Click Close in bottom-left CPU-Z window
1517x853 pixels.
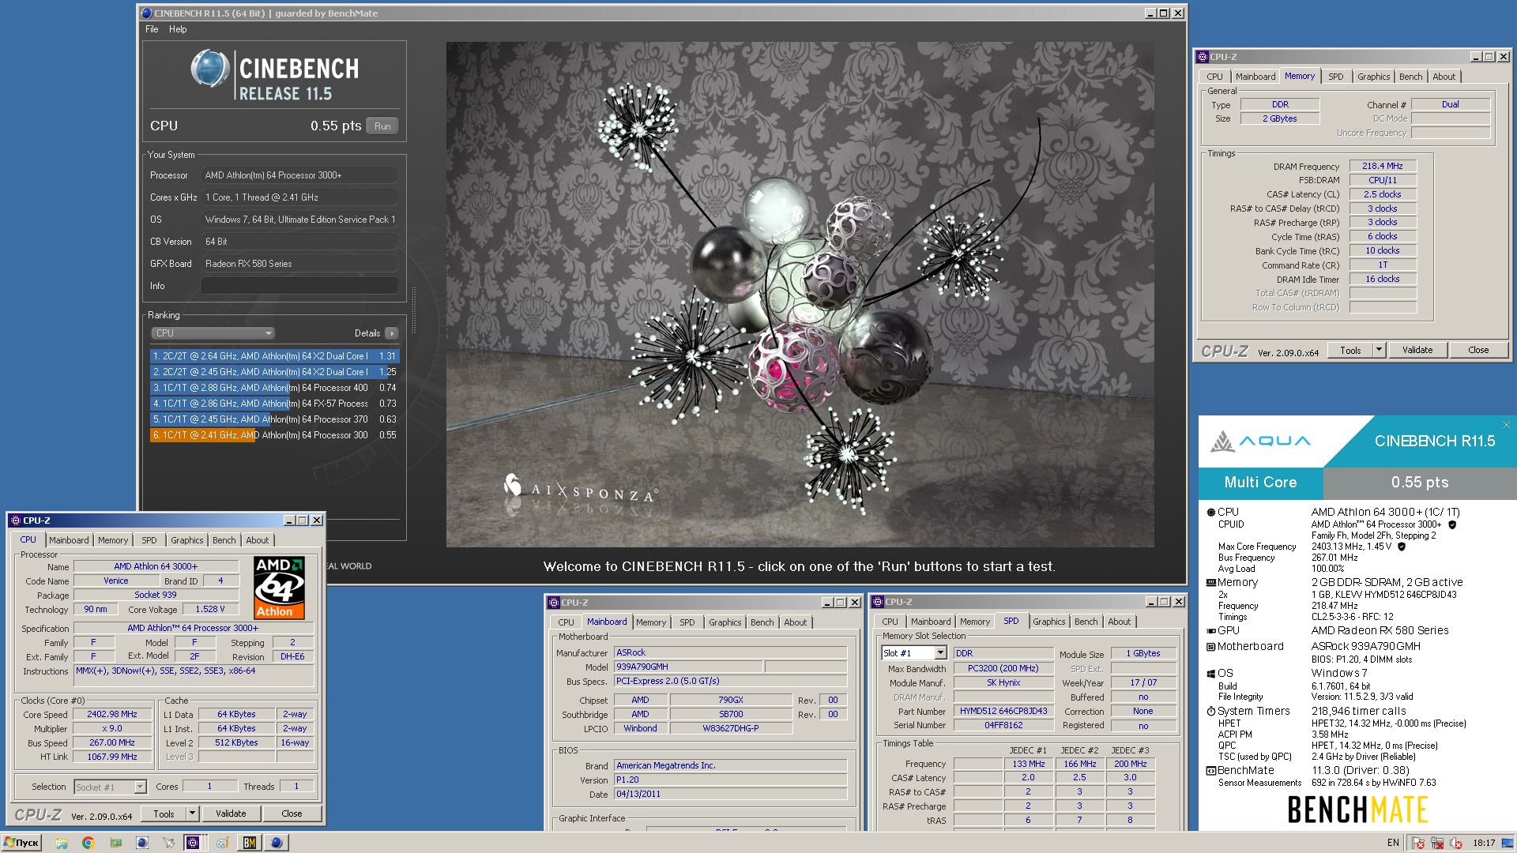292,814
